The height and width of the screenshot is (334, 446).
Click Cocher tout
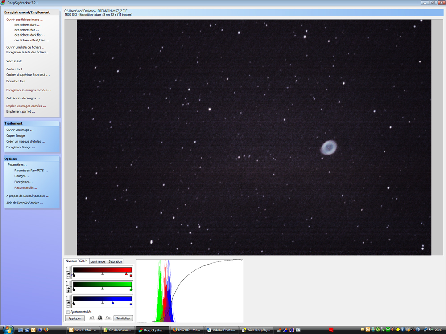(x=14, y=69)
